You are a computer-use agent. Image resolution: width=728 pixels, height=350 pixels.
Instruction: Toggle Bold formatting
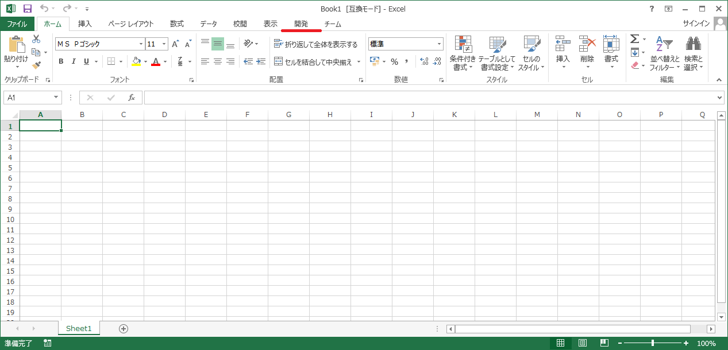click(x=61, y=61)
